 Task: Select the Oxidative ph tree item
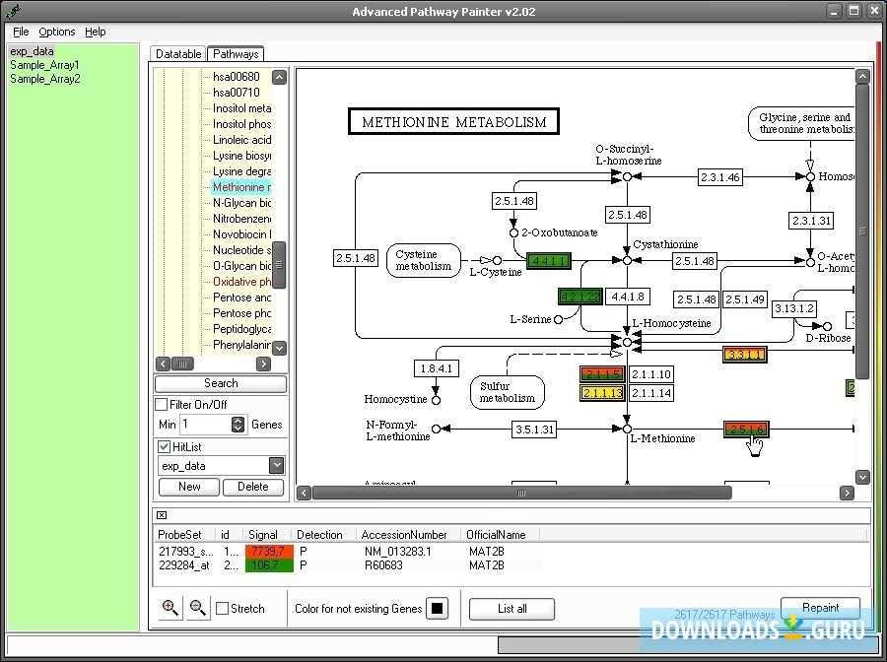click(x=241, y=282)
